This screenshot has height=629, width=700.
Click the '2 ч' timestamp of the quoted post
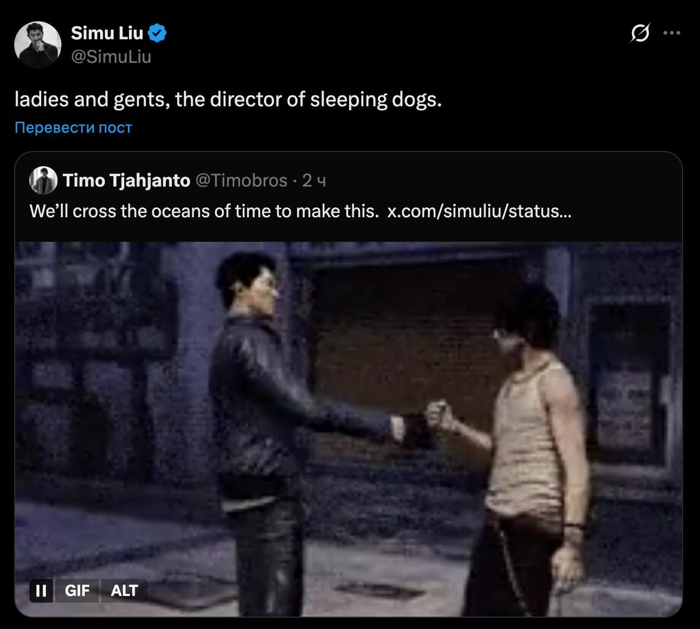coord(314,180)
